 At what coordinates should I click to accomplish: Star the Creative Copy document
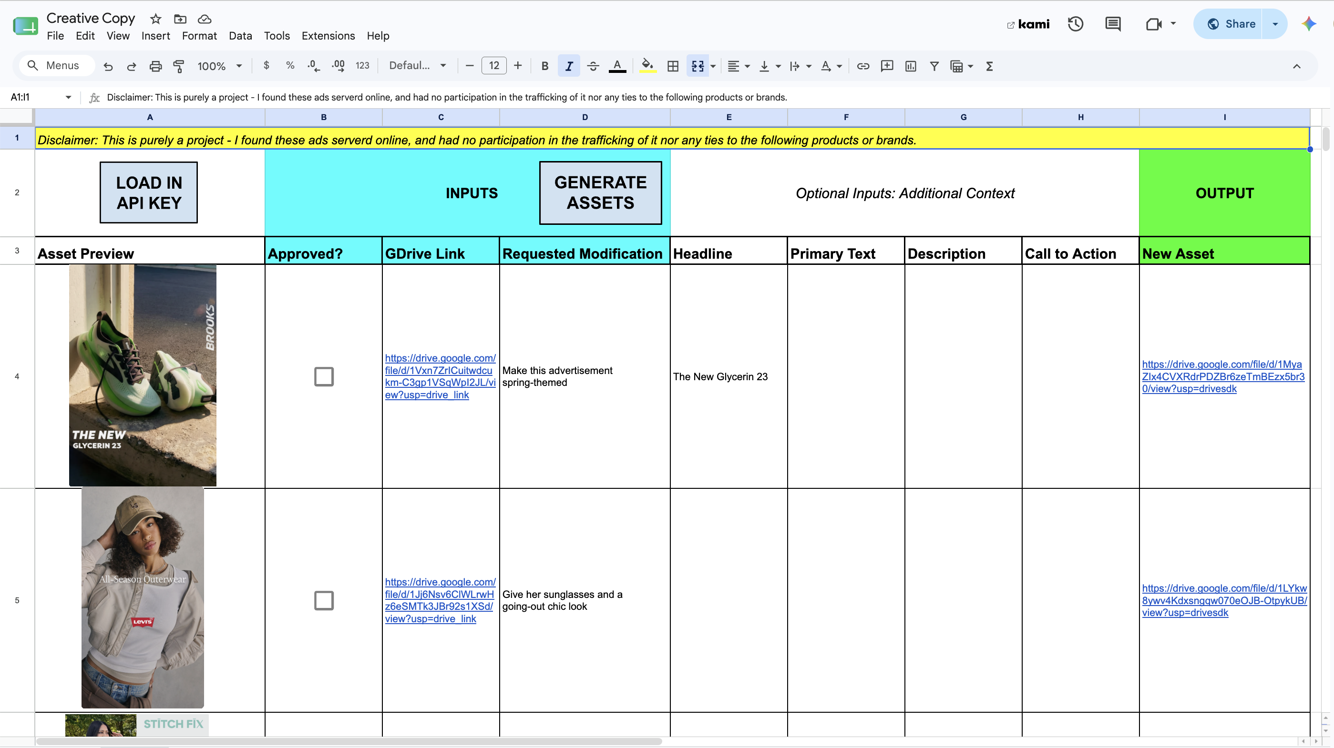[x=155, y=19]
